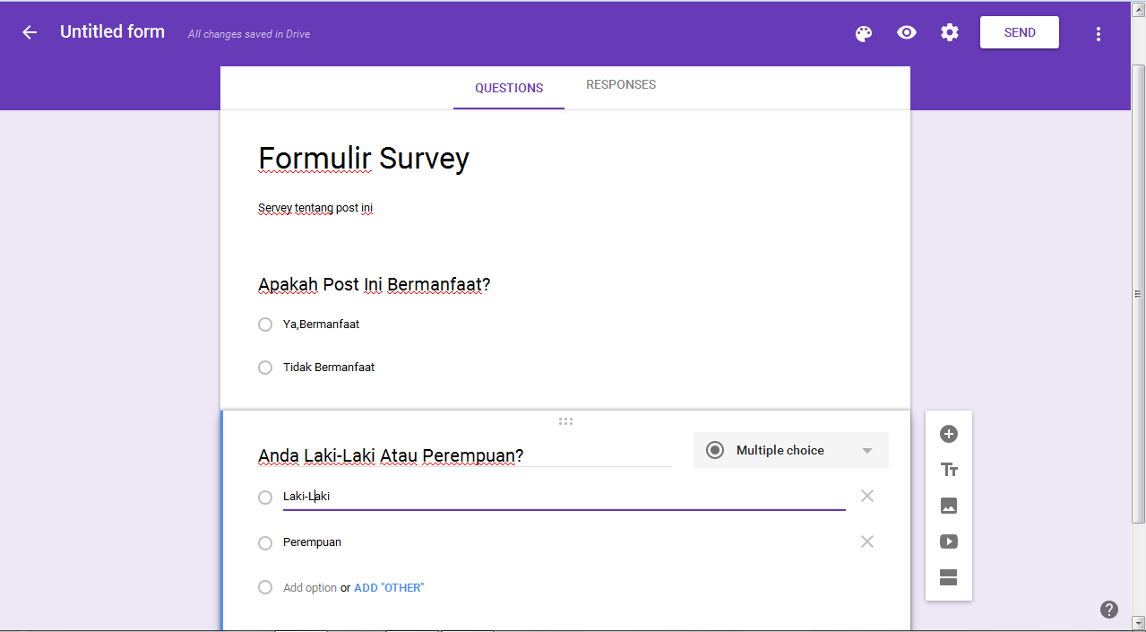Open form settings gear

click(949, 32)
